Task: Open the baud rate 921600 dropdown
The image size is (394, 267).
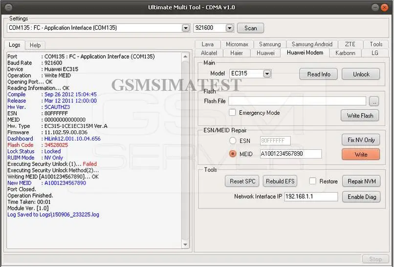Action: (x=229, y=28)
